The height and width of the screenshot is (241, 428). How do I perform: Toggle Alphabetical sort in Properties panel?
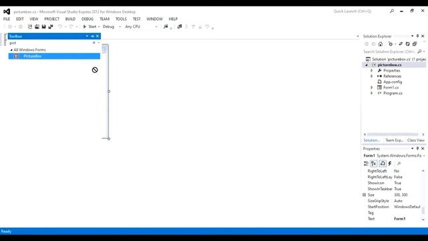(x=374, y=163)
